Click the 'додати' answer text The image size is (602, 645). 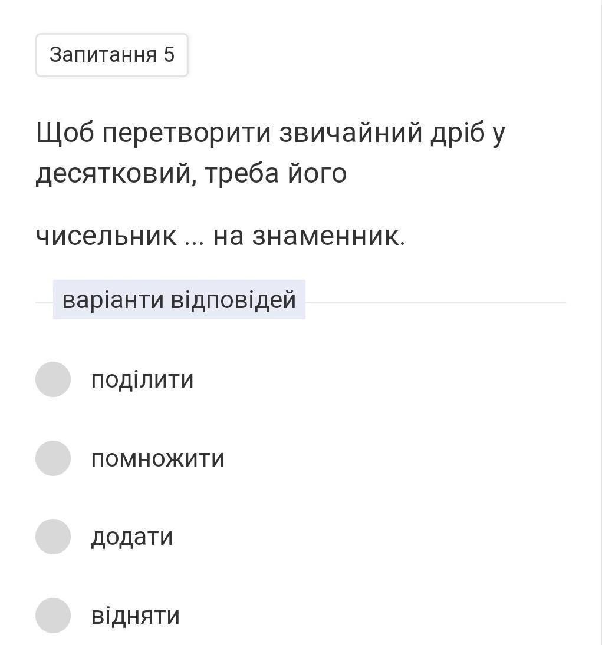tap(131, 537)
